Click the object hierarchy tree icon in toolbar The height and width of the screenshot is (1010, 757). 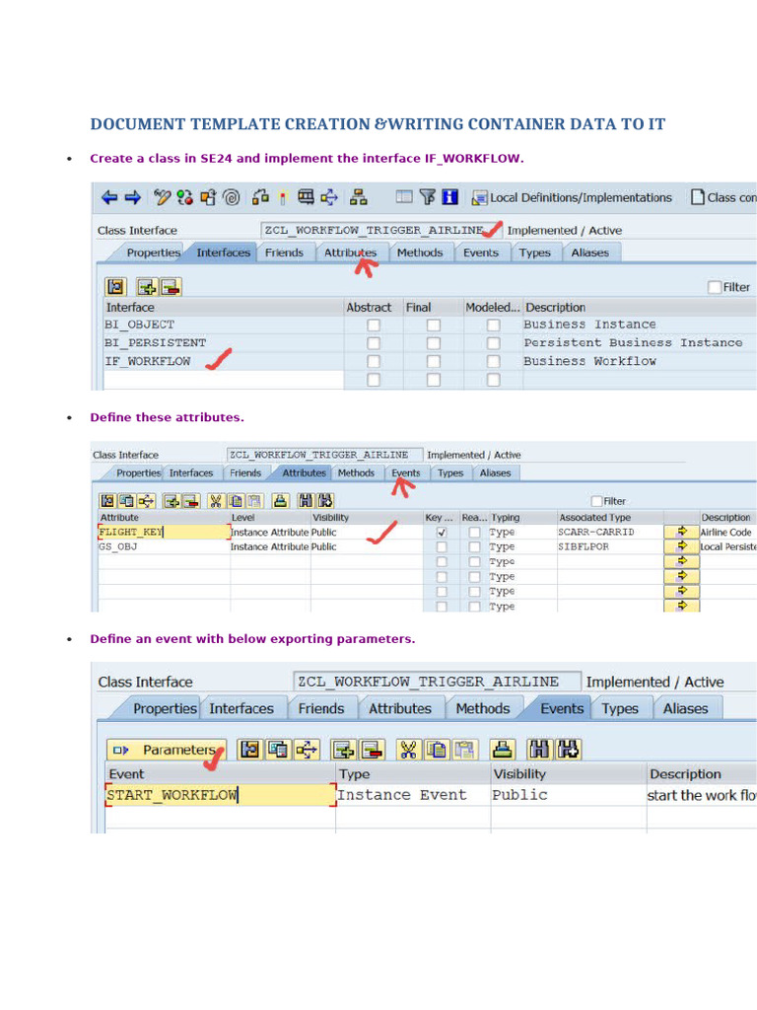[x=358, y=197]
